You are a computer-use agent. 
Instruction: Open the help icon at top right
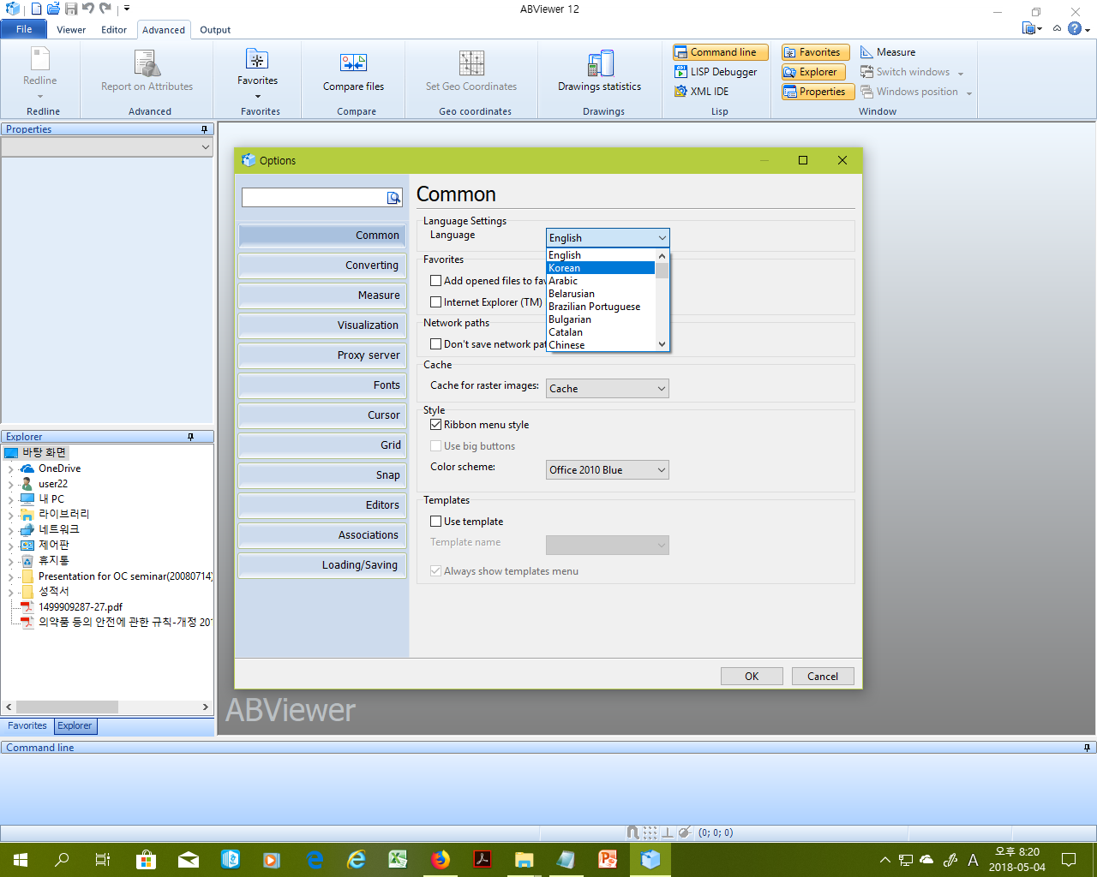click(x=1075, y=28)
